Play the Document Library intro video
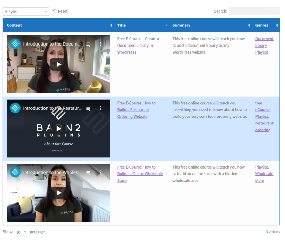Viewport: 285px width, 246px height. (x=58, y=64)
